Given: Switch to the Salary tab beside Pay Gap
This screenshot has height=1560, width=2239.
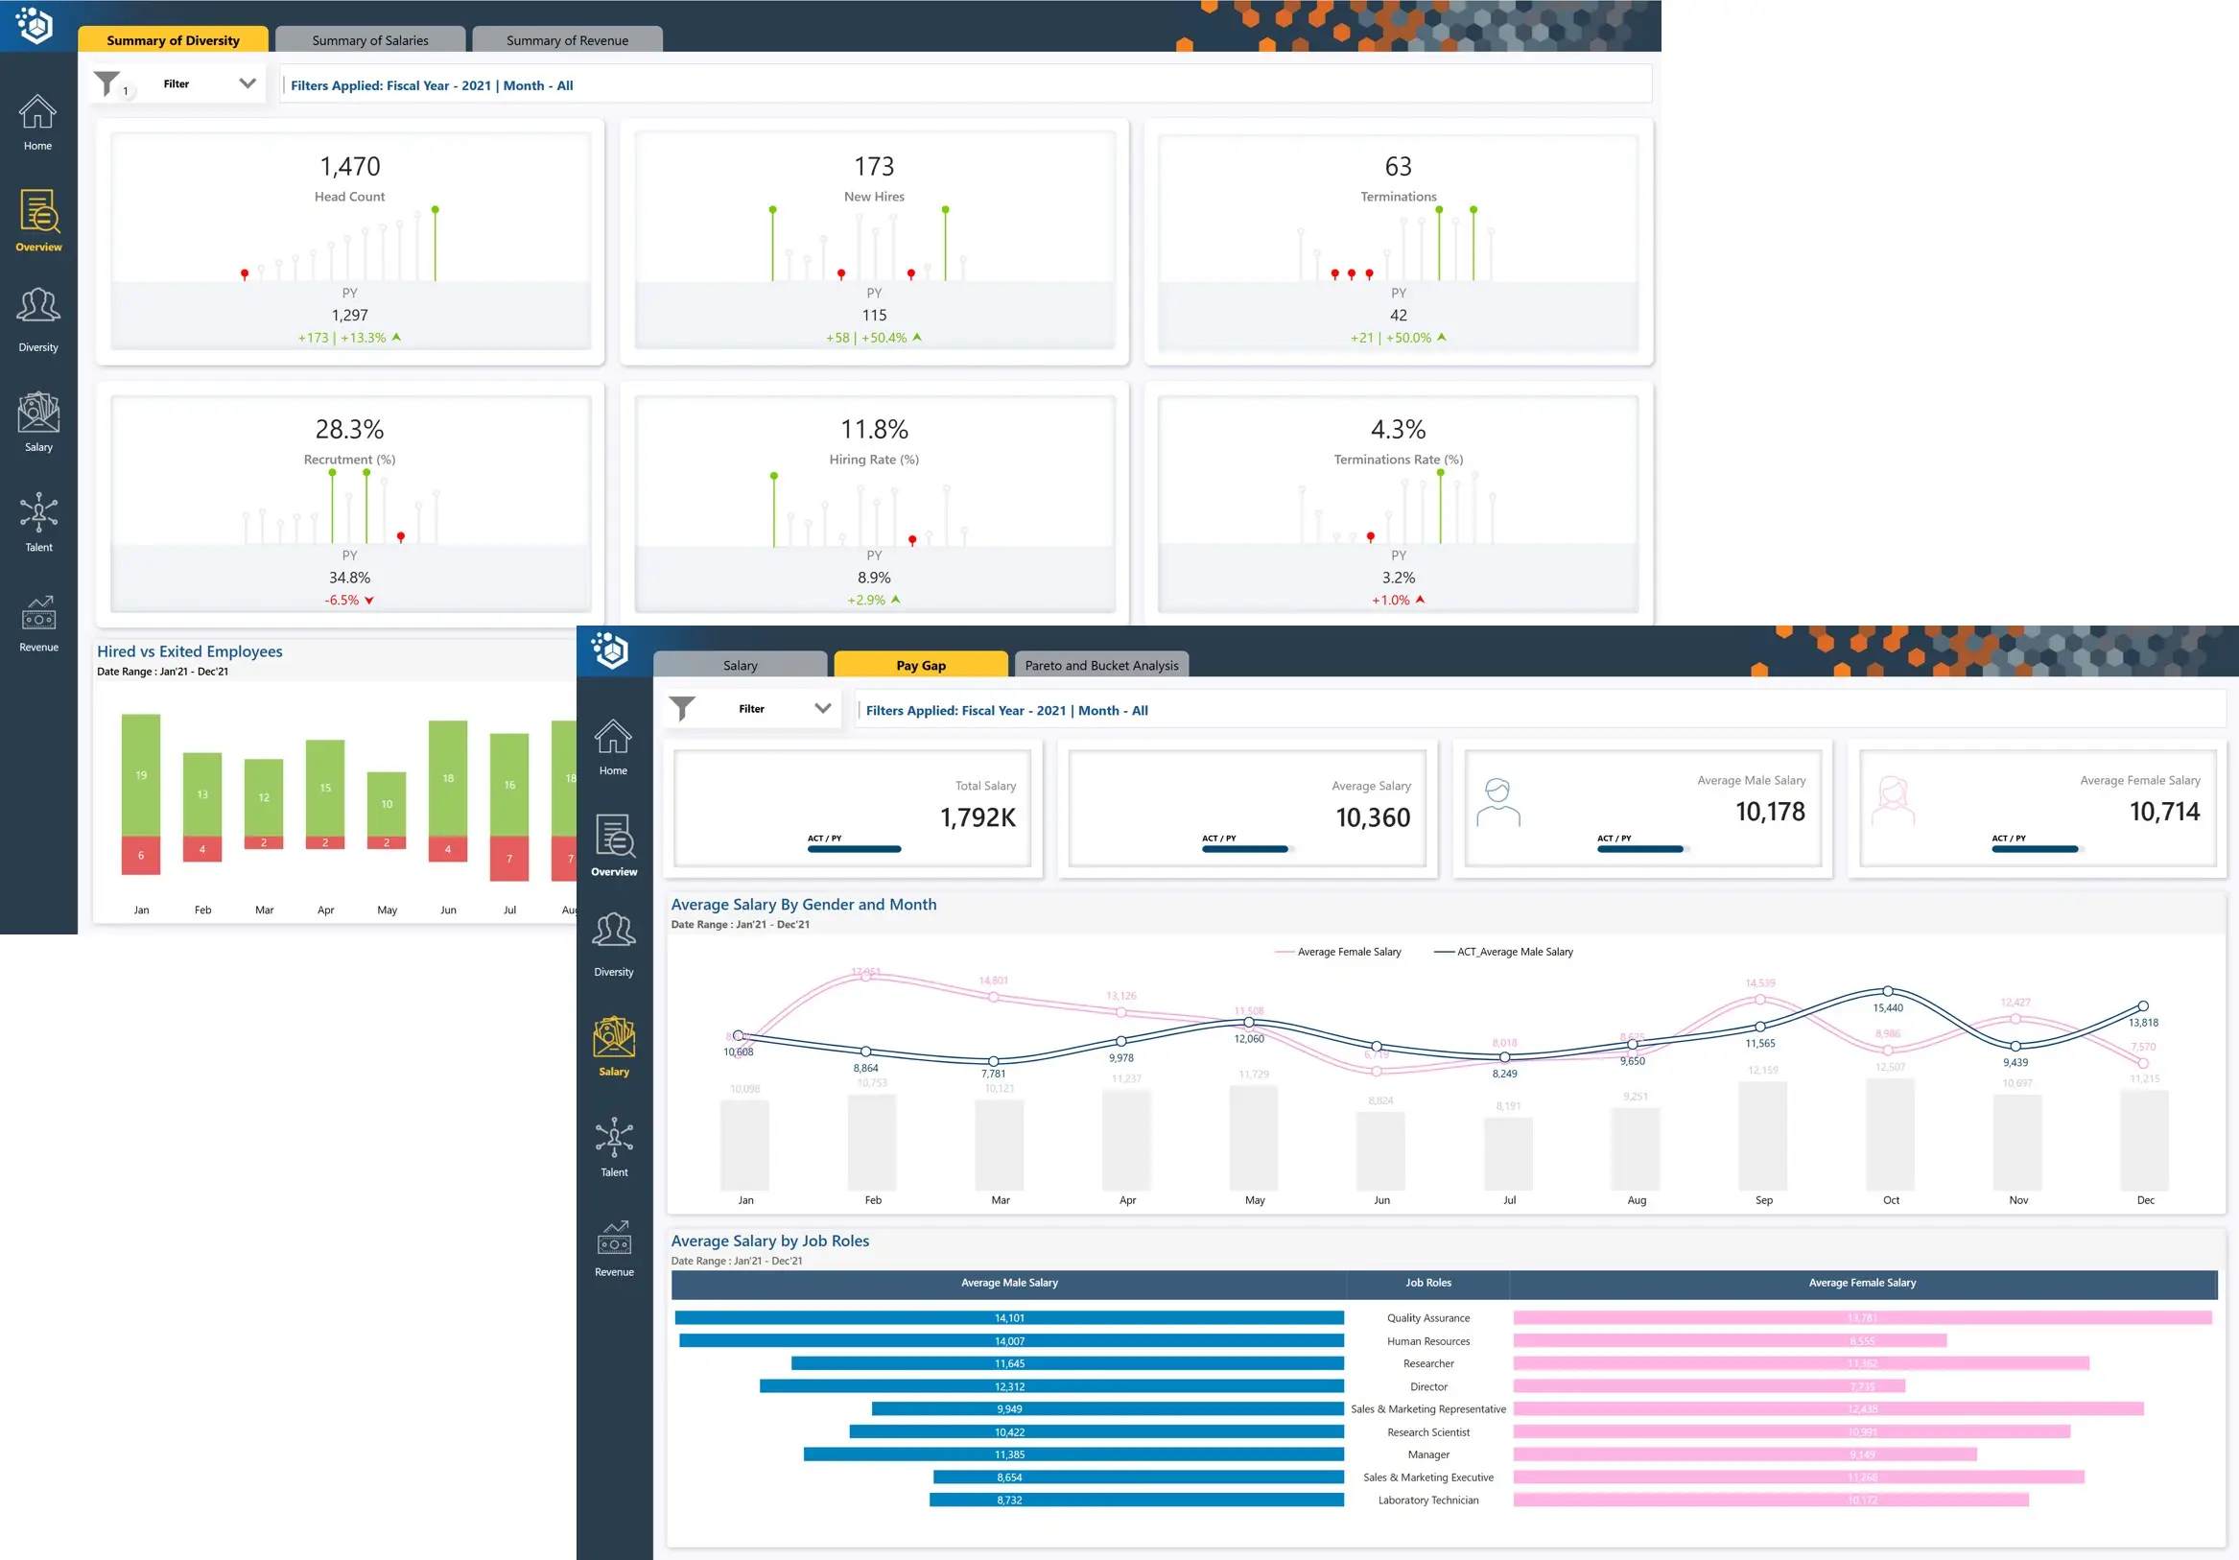Looking at the screenshot, I should (741, 665).
